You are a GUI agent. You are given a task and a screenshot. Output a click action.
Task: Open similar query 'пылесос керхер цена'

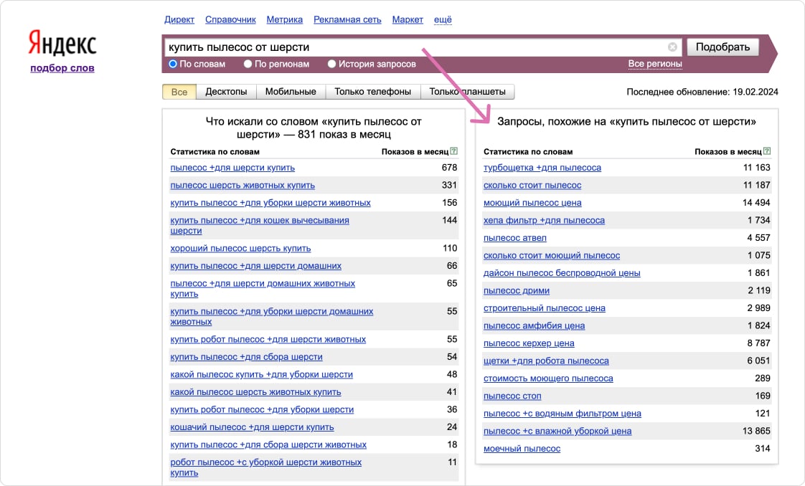[529, 343]
